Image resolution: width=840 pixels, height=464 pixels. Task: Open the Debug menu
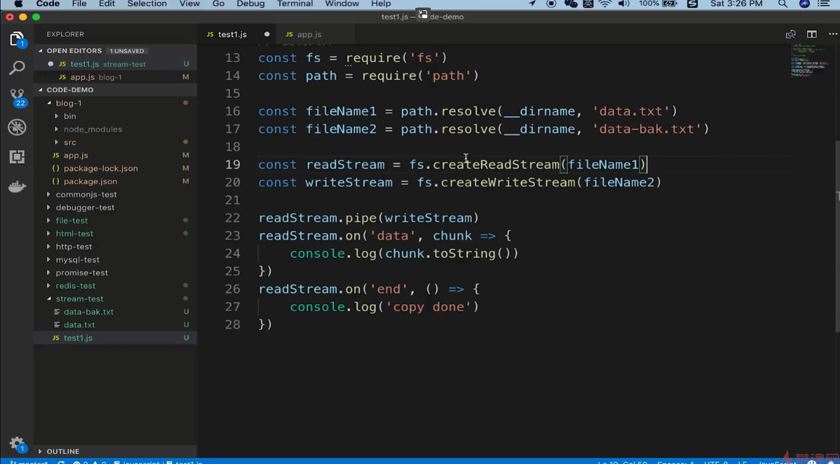[251, 4]
